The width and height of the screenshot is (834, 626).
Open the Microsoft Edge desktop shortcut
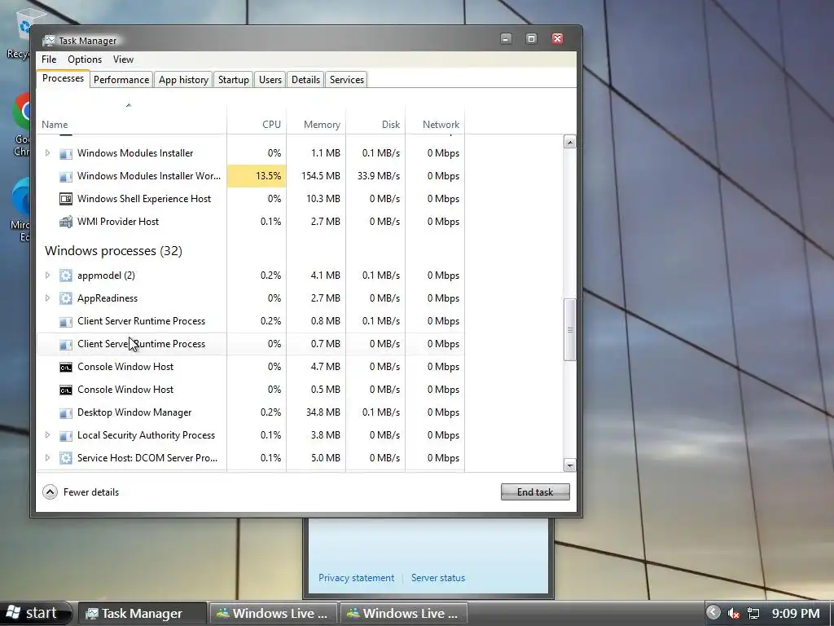[x=21, y=209]
